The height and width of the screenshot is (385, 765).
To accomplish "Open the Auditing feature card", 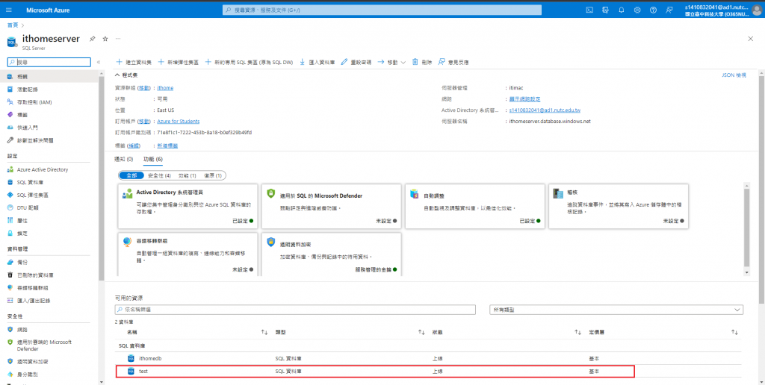I will pos(618,206).
